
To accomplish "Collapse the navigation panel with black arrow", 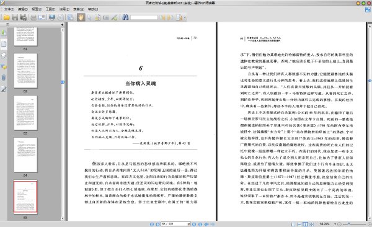I will 63,24.
